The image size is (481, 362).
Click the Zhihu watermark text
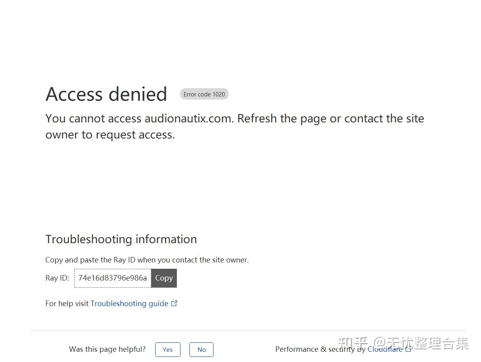403,343
